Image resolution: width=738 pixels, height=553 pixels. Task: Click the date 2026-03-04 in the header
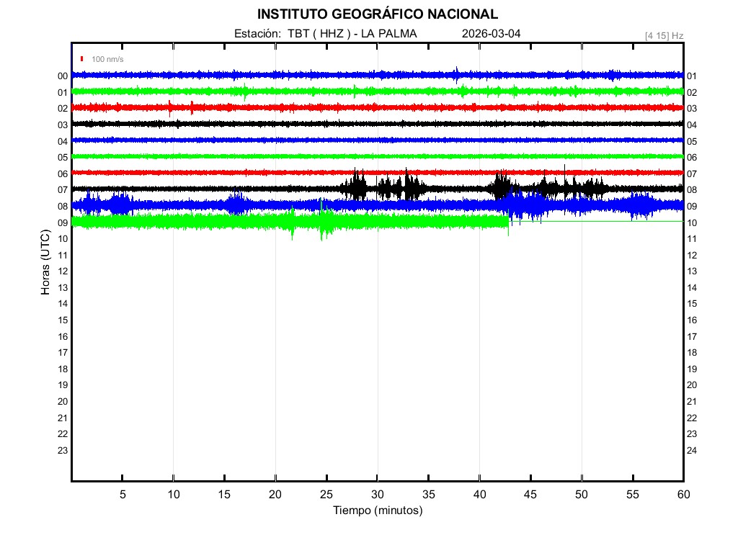tap(491, 34)
